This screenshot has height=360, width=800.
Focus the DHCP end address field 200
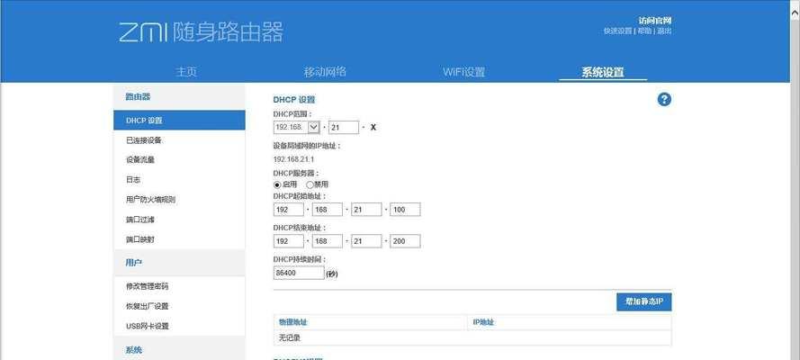click(405, 241)
